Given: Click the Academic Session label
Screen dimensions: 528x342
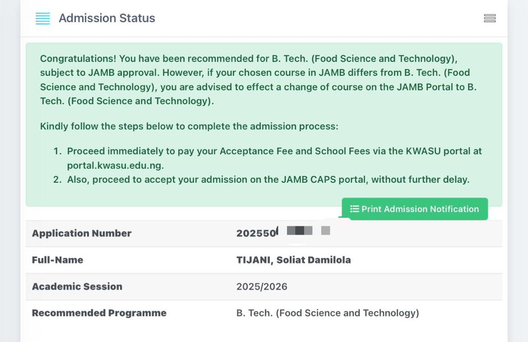Looking at the screenshot, I should click(x=77, y=286).
